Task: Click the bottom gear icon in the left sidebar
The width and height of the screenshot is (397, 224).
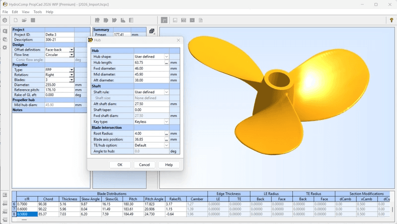Action: [x=5, y=47]
